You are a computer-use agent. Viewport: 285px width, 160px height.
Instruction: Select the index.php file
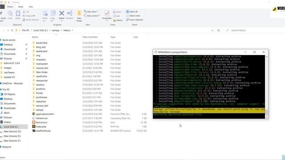(x=41, y=127)
